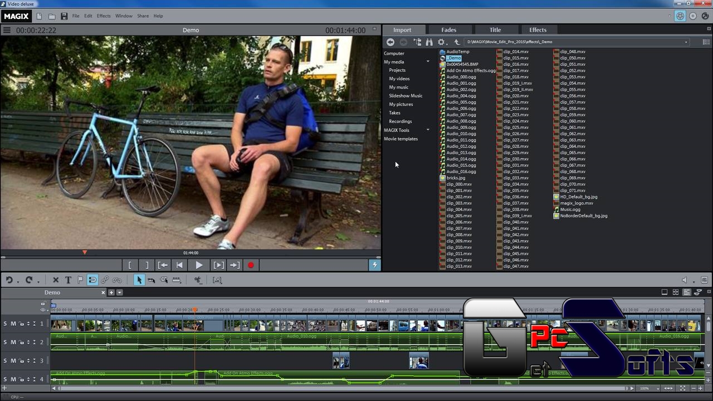This screenshot has height=401, width=713.
Task: Switch to Timeline mode view
Action: point(687,292)
